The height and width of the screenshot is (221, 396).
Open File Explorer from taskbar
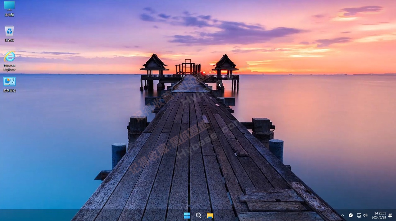[x=210, y=215]
